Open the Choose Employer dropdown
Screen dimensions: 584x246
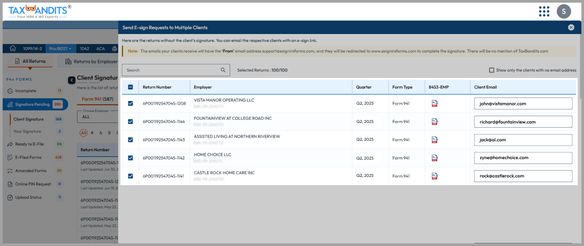[x=97, y=116]
